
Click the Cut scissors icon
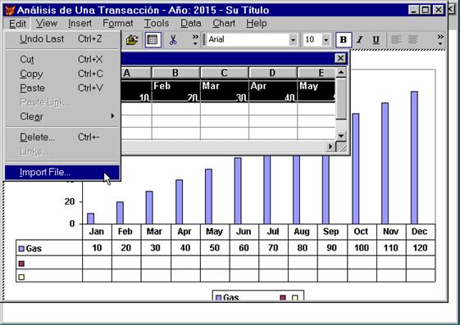173,40
